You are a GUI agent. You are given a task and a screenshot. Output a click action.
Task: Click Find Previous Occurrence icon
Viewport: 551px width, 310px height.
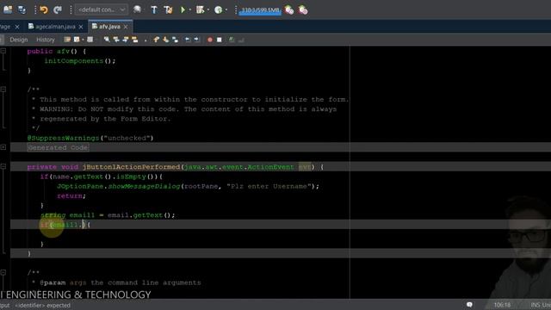pos(116,40)
